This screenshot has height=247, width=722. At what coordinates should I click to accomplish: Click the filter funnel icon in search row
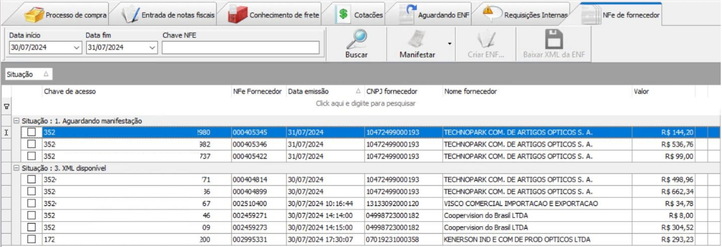pos(6,106)
